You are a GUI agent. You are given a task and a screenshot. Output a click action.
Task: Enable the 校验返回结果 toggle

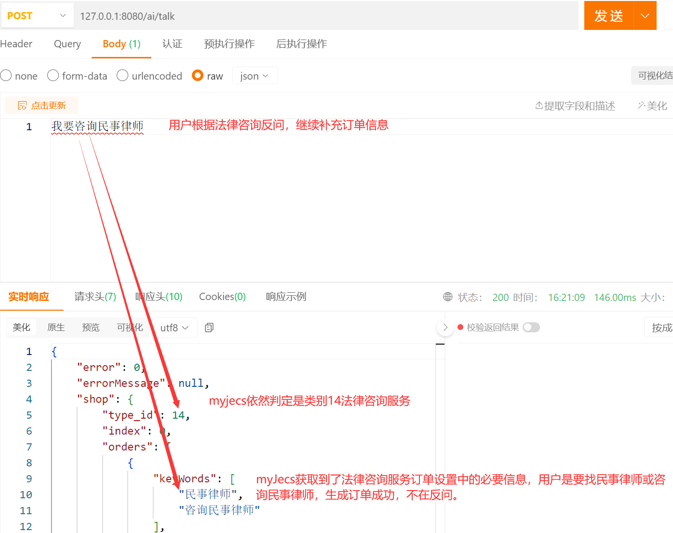click(531, 327)
